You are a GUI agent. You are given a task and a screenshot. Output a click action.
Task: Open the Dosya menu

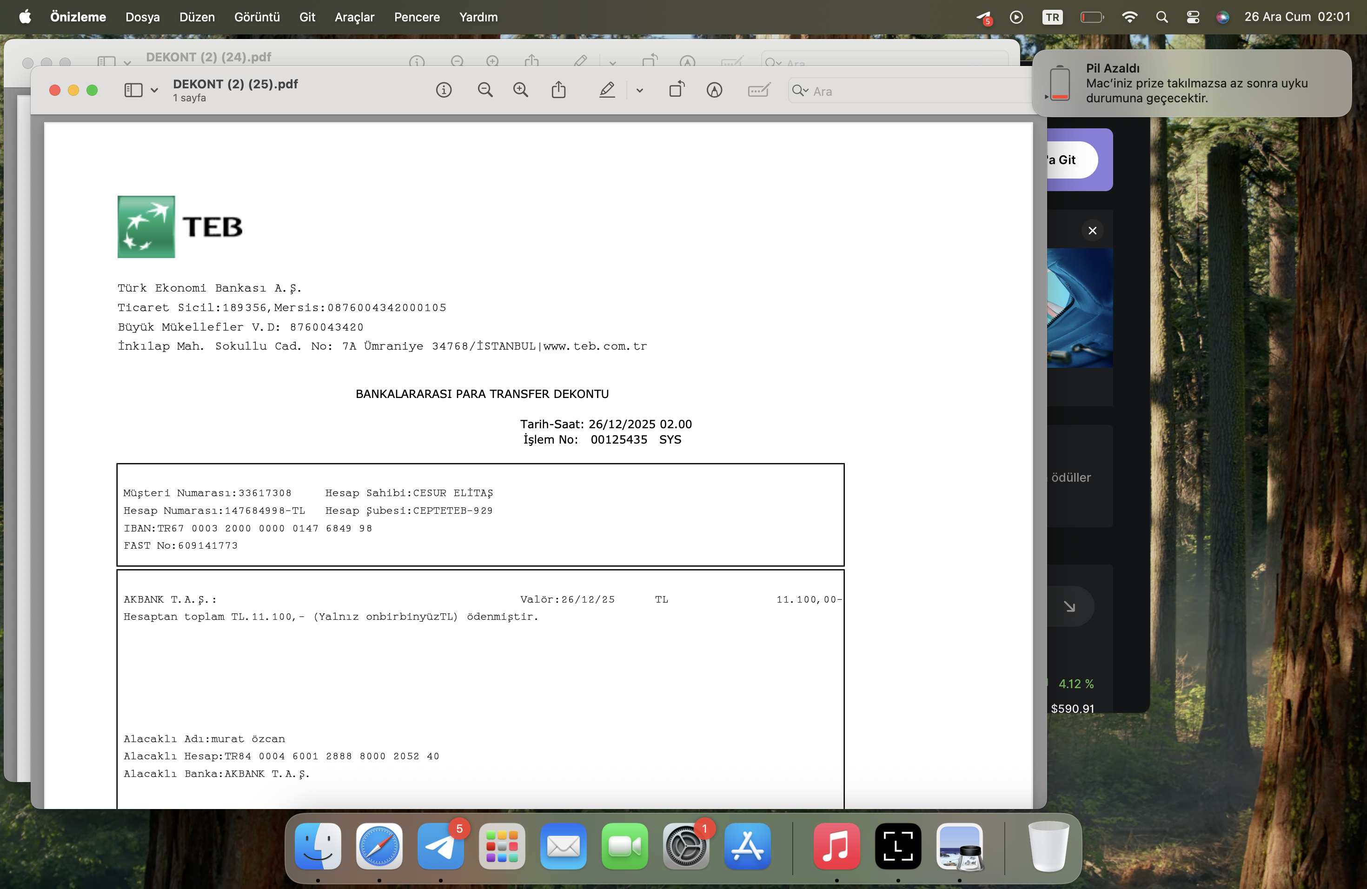coord(142,17)
